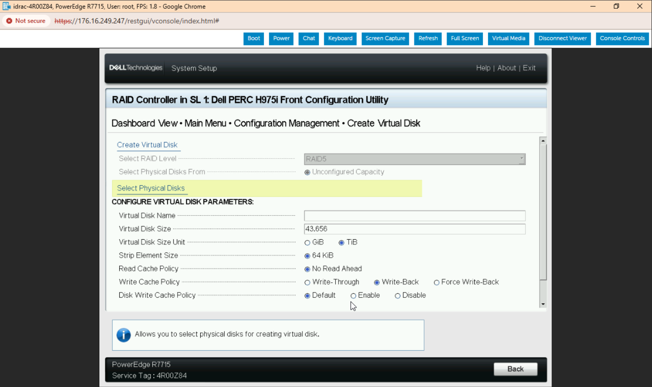Viewport: 652px width, 387px height.
Task: Set Disk Write Cache Policy to Enable
Action: tap(354, 296)
